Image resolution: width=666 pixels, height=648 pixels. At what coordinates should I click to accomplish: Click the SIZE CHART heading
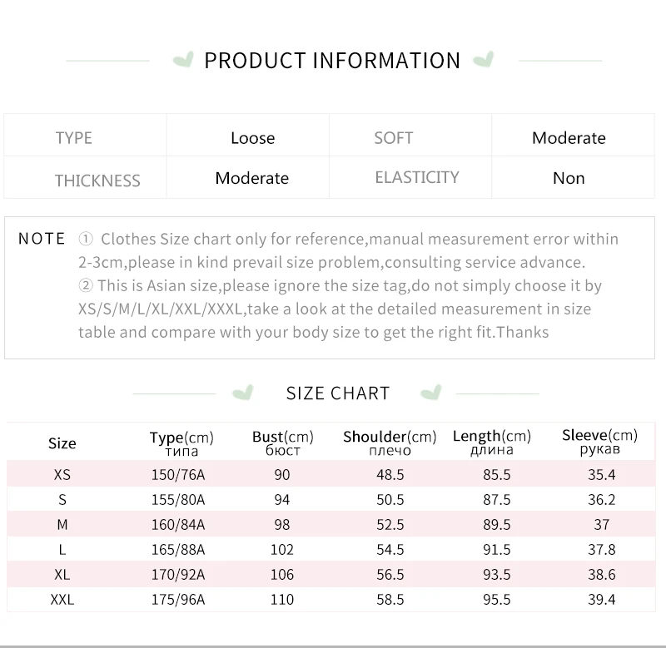[x=338, y=393]
